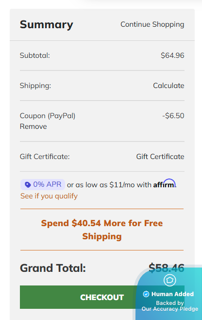Click the tag icon in APR badge
This screenshot has height=320, width=202.
(x=28, y=185)
